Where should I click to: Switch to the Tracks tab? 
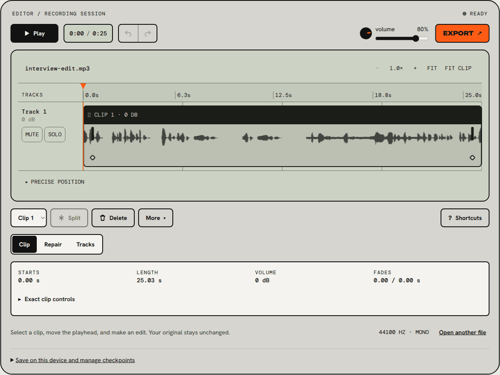click(86, 244)
